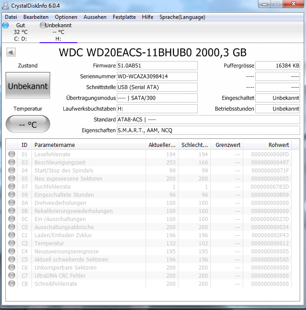Click status icon of Laden/Entladen Zyklus row
This screenshot has width=306, height=310.
point(12,235)
